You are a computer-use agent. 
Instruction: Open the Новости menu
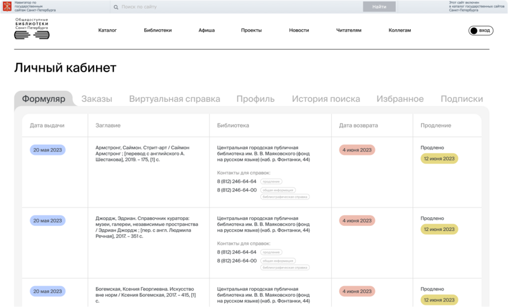(x=299, y=30)
